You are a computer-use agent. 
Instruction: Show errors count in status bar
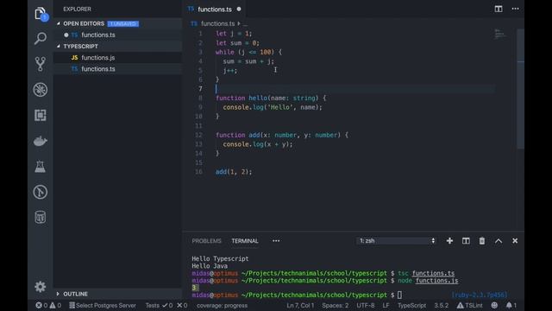pos(41,305)
